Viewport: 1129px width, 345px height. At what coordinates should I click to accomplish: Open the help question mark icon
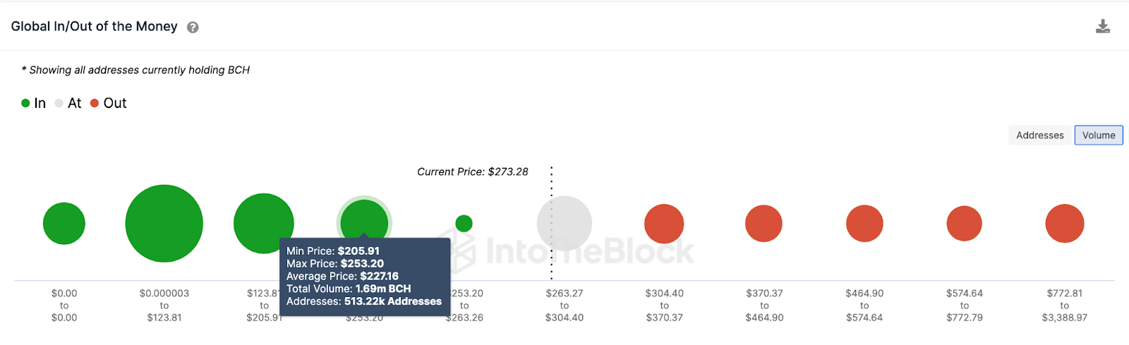click(x=193, y=28)
